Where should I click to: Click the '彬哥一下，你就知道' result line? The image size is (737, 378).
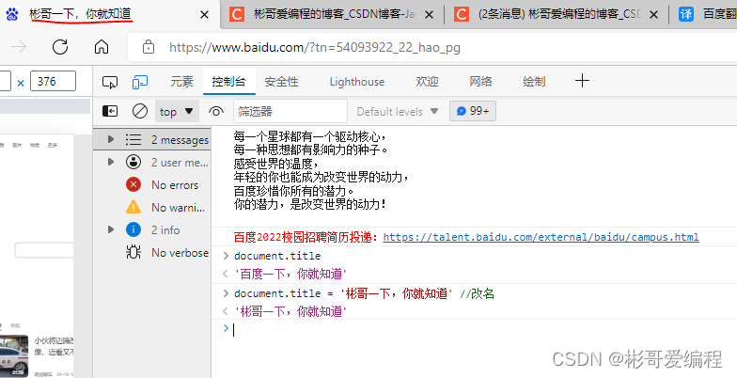click(x=290, y=311)
